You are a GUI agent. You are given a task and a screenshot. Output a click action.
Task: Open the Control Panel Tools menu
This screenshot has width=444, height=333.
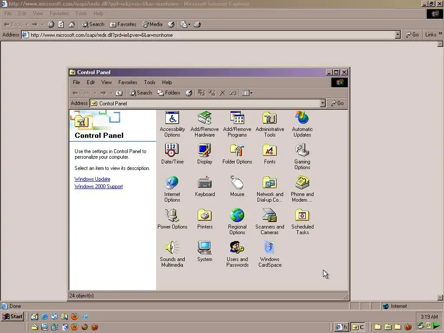[x=150, y=82]
